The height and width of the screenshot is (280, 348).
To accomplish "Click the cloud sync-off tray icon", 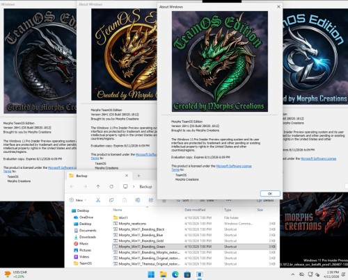I will pos(301,274).
